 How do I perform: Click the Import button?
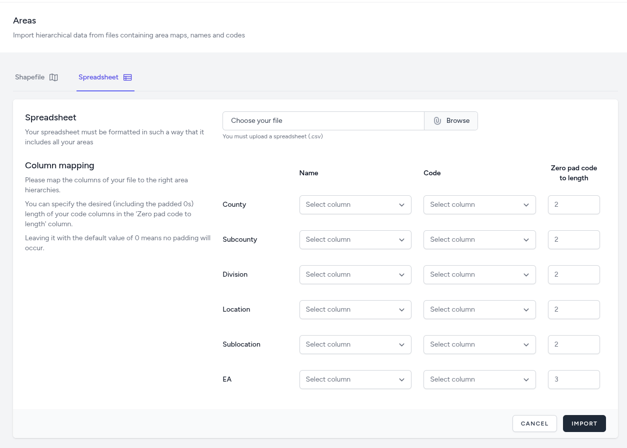click(x=584, y=424)
